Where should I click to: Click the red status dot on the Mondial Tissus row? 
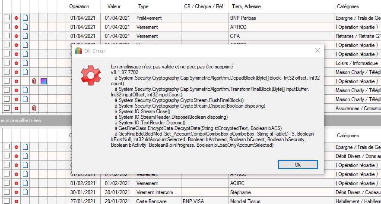point(16,201)
